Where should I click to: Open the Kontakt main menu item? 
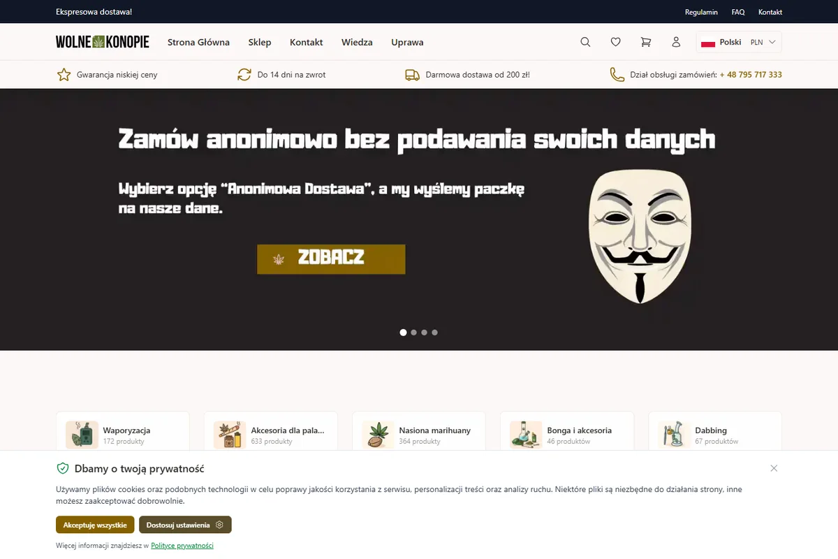[307, 42]
